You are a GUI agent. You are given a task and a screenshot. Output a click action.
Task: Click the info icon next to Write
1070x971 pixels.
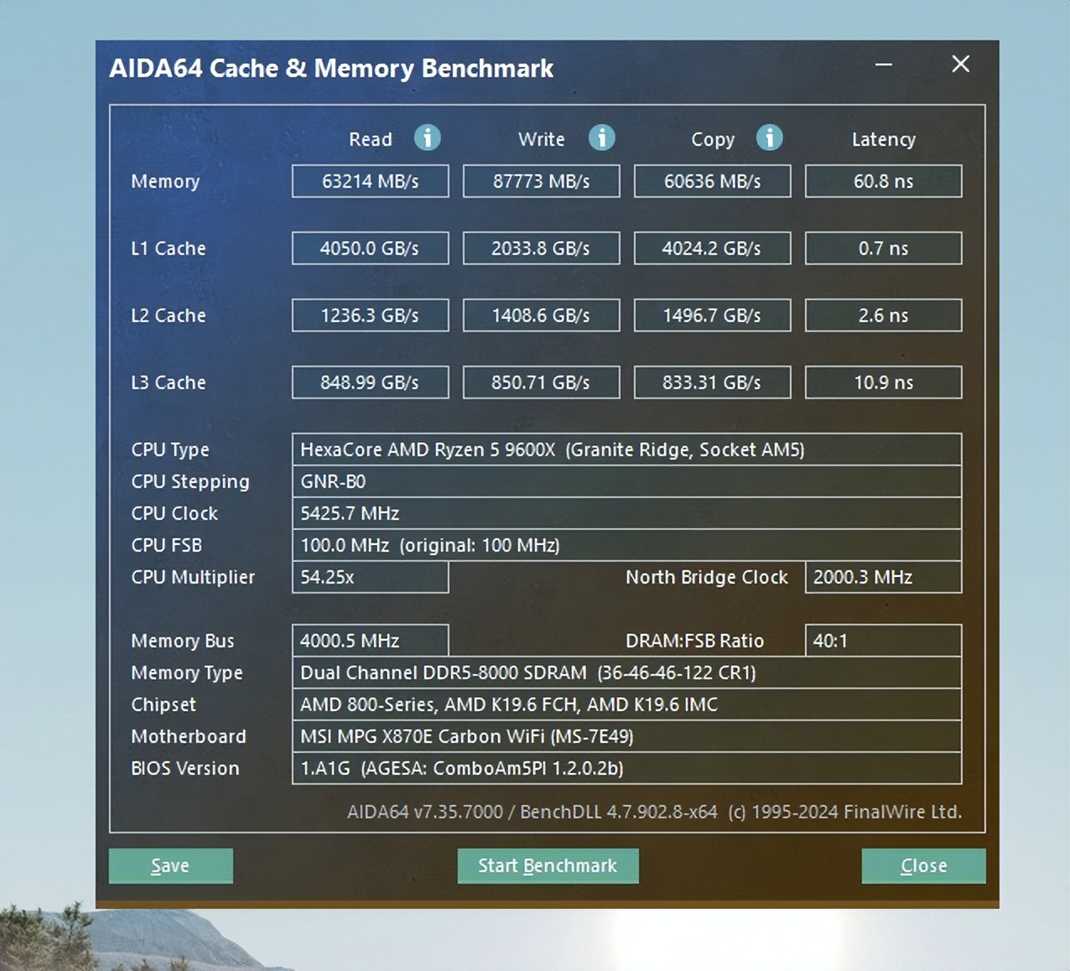pyautogui.click(x=601, y=138)
